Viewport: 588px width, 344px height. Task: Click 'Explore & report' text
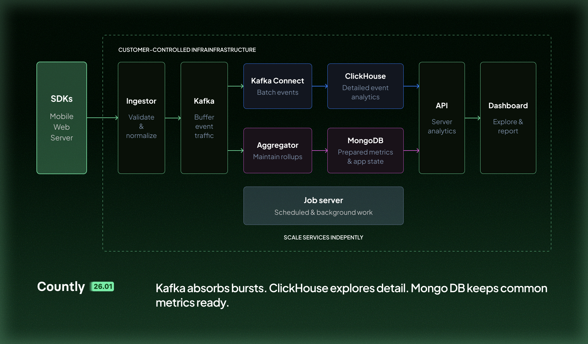point(508,126)
